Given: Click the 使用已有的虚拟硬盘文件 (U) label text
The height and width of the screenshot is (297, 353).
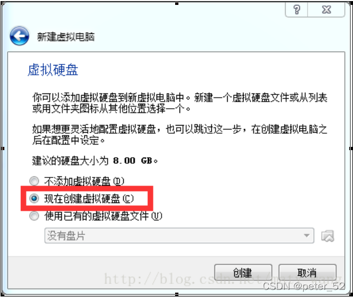Looking at the screenshot, I should pos(103,216).
